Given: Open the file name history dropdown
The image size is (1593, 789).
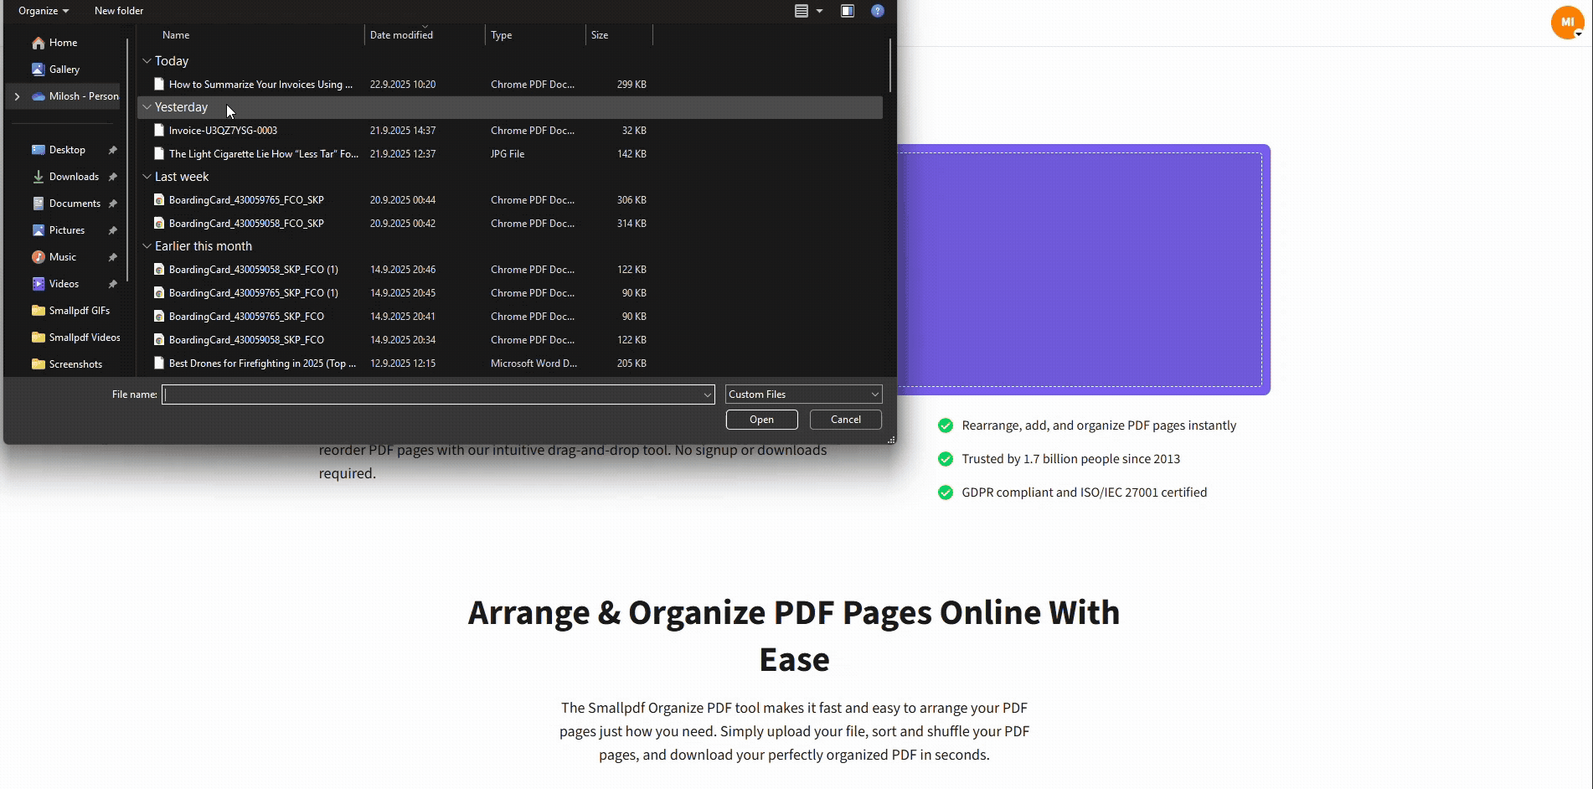Looking at the screenshot, I should click(708, 394).
